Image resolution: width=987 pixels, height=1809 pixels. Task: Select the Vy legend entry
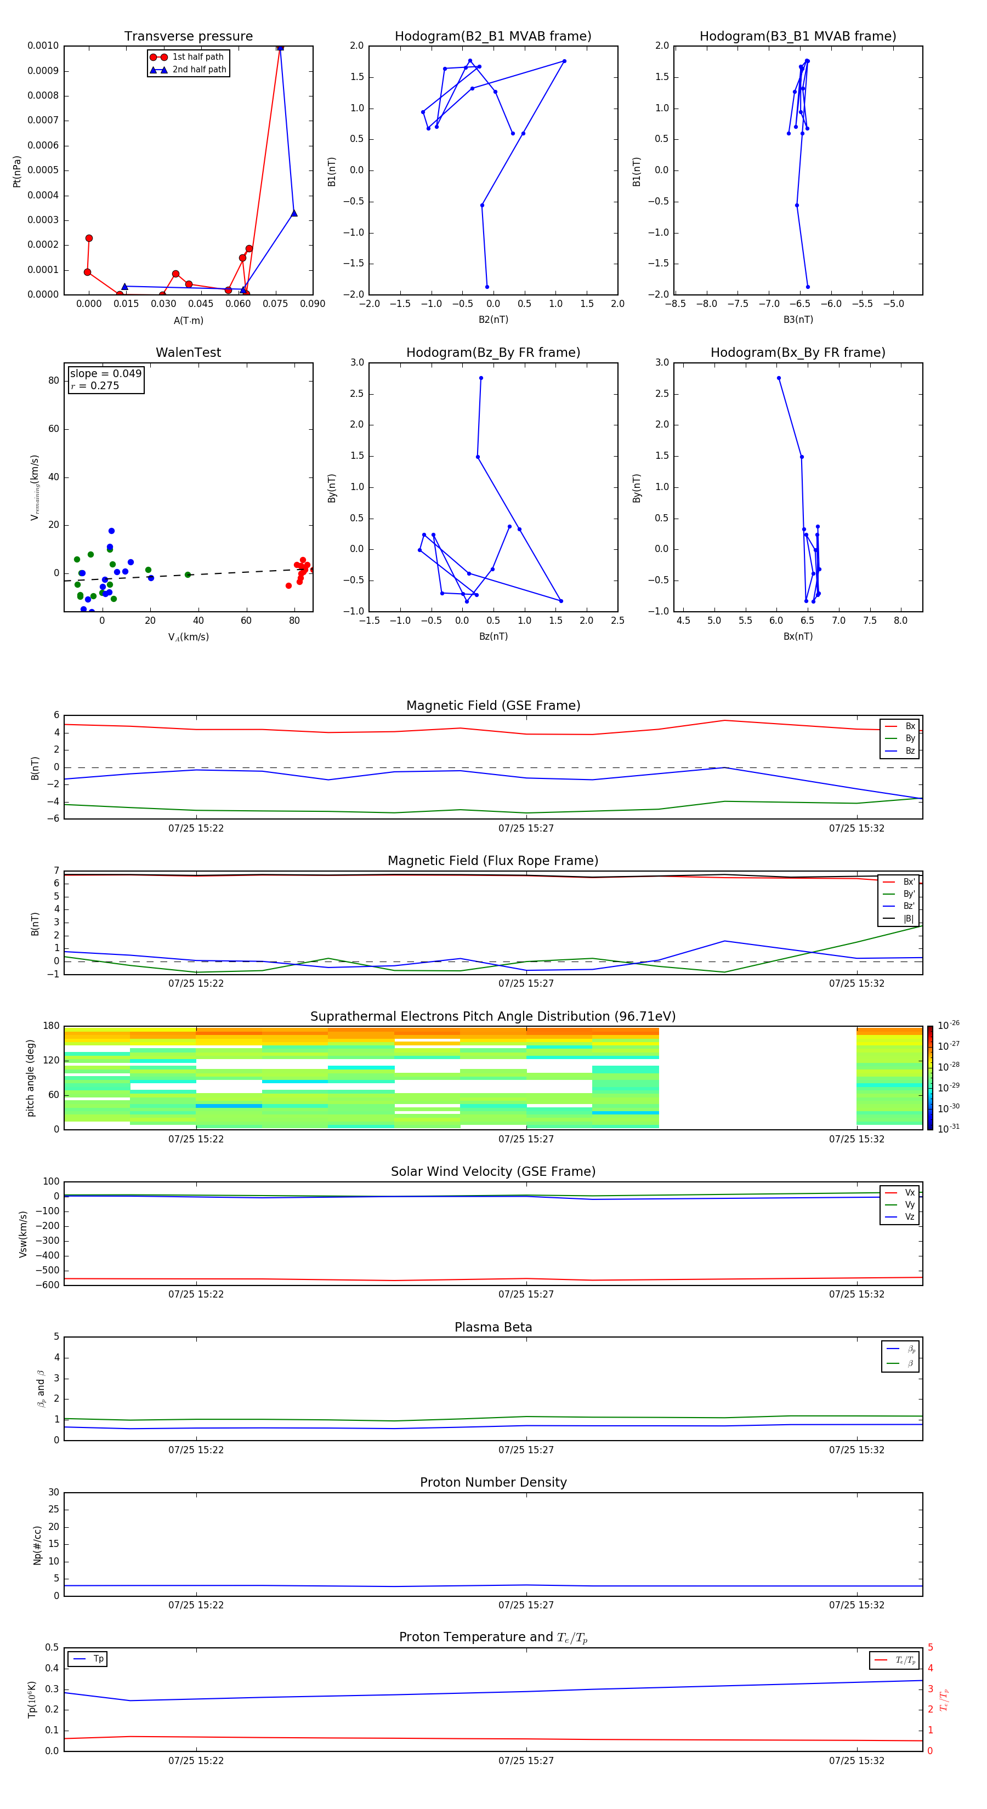coord(900,1204)
